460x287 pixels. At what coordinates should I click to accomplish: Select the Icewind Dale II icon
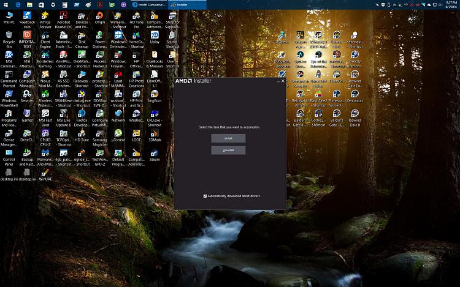pyautogui.click(x=355, y=118)
